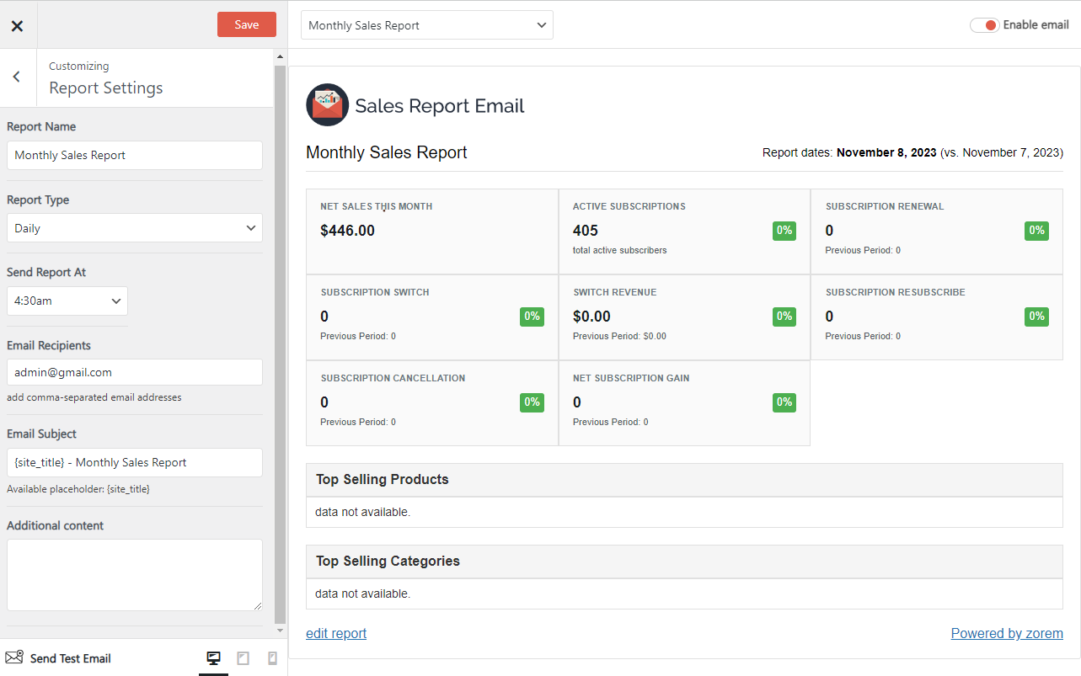
Task: Switch to tablet preview mode
Action: [243, 657]
